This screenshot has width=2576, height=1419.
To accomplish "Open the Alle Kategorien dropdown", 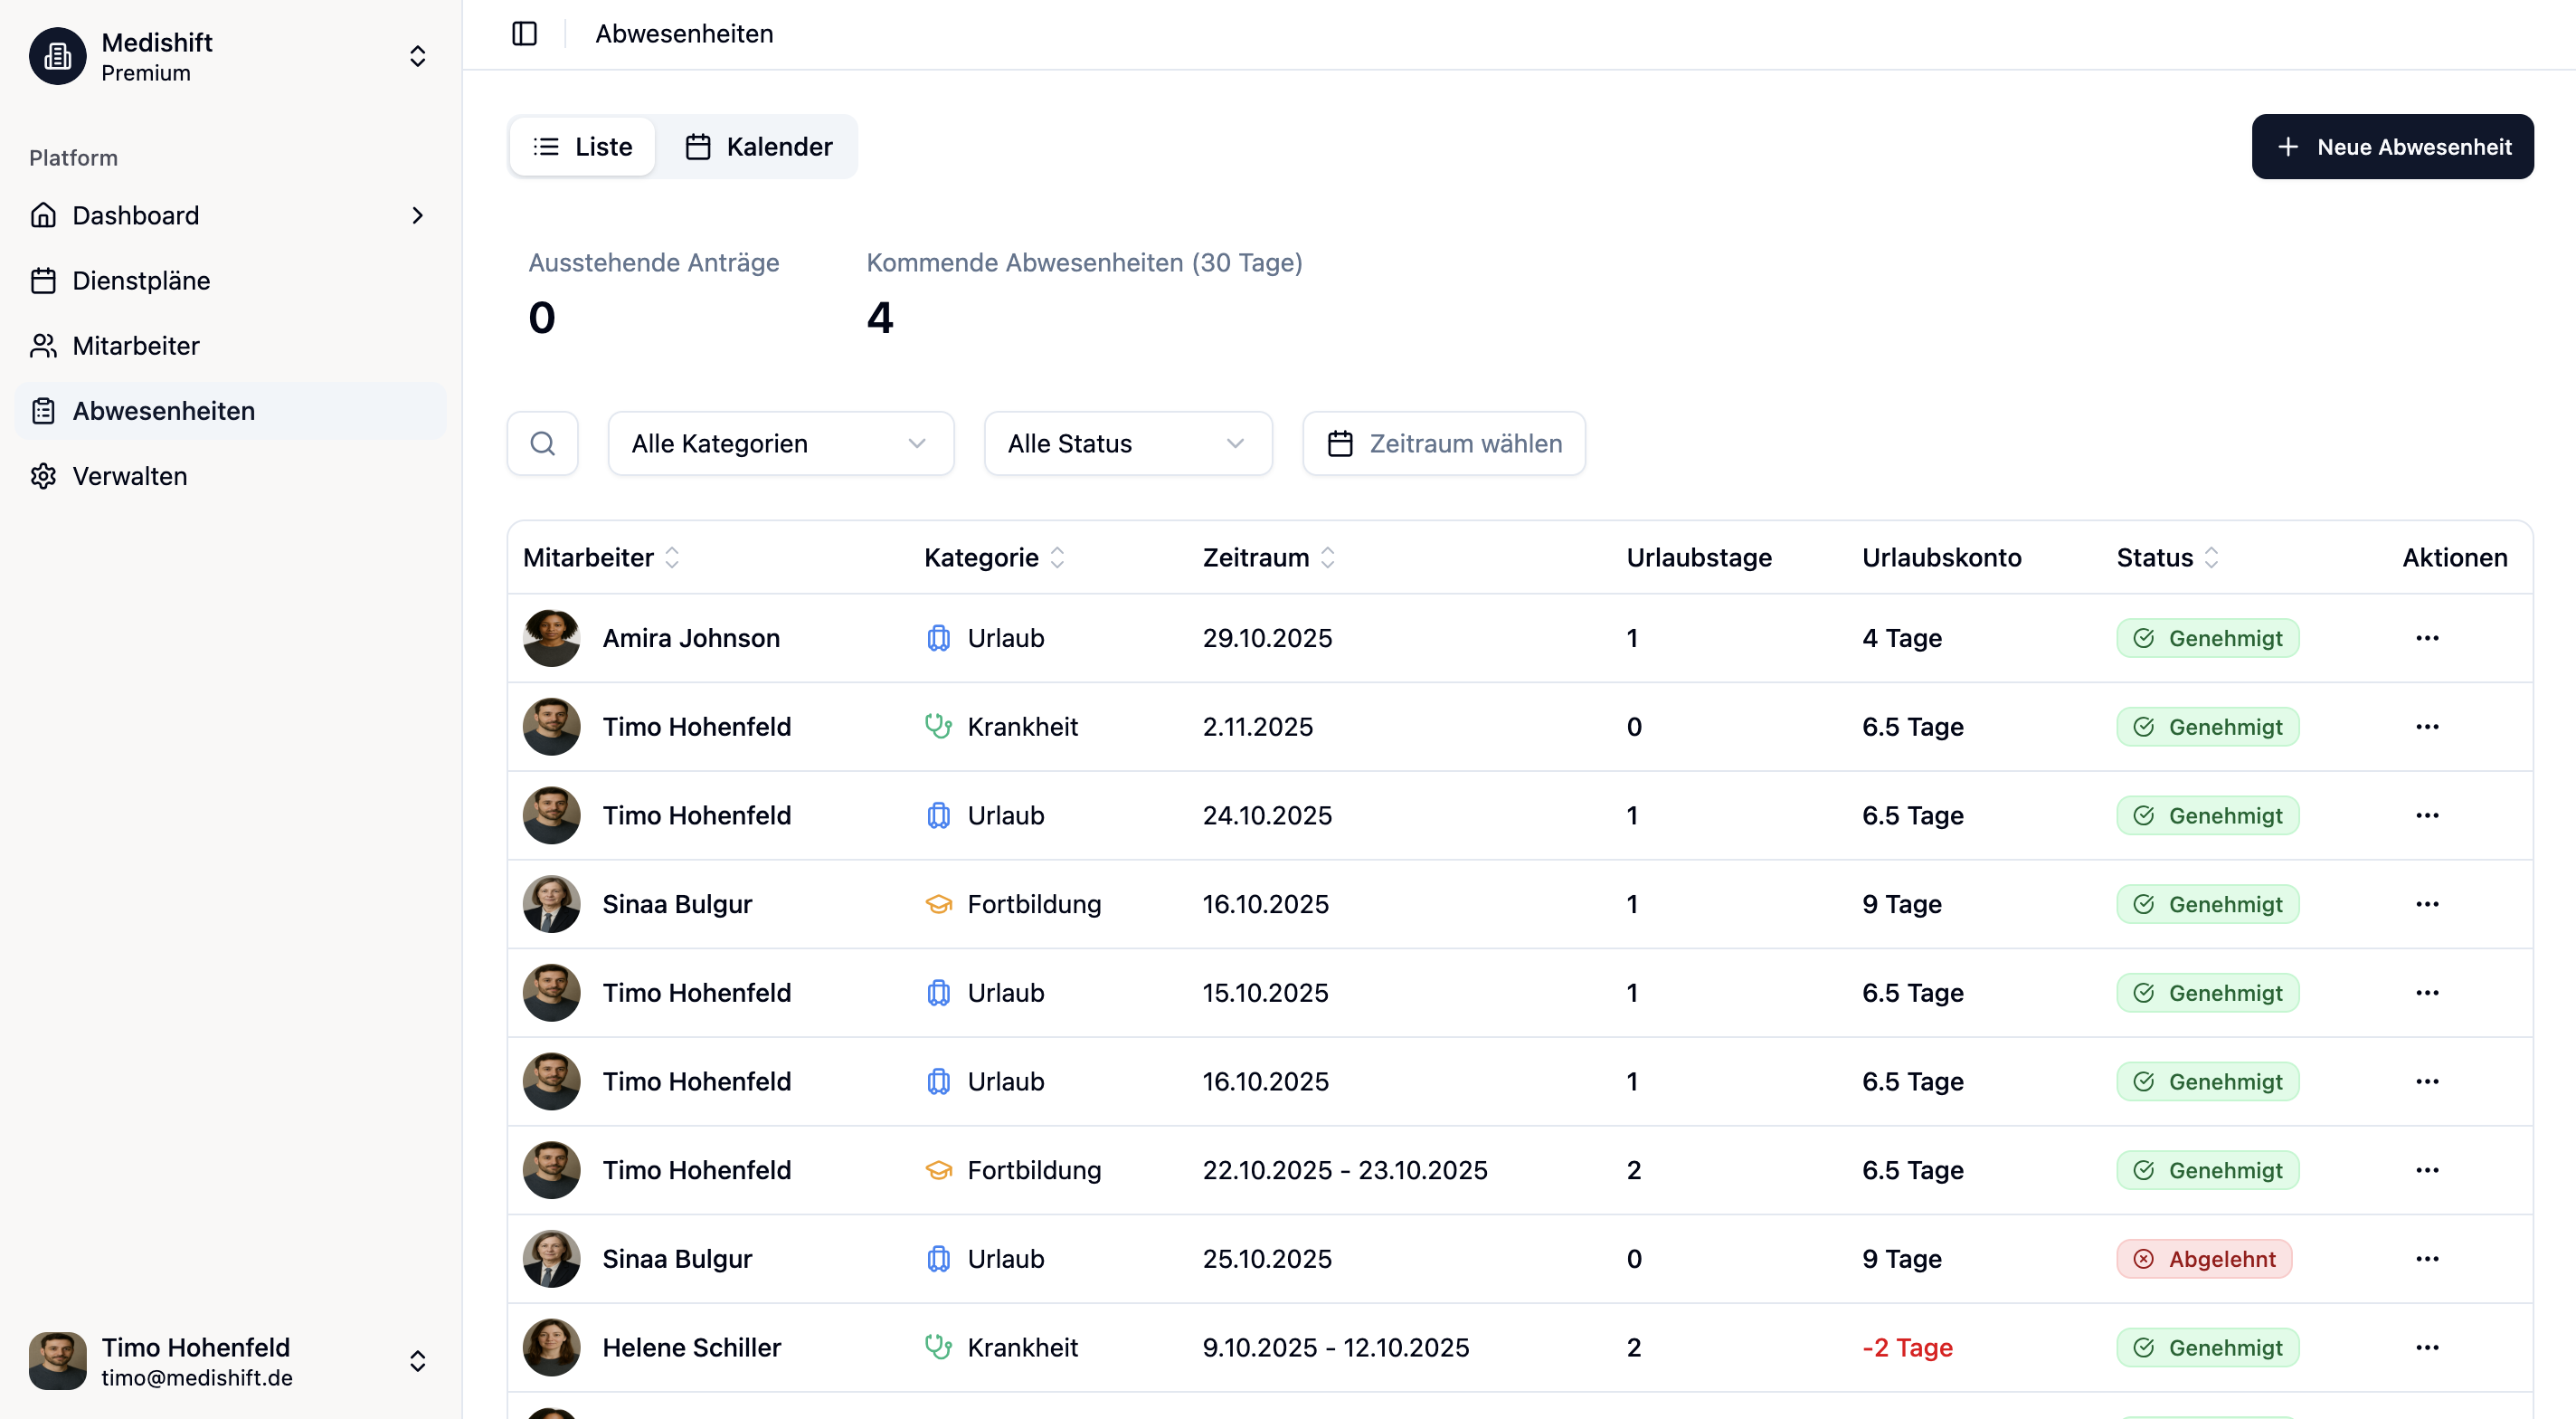I will coord(780,443).
